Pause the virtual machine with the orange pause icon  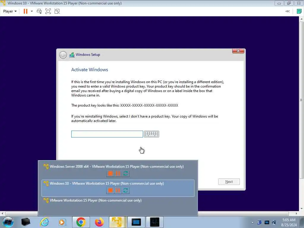click(x=26, y=11)
